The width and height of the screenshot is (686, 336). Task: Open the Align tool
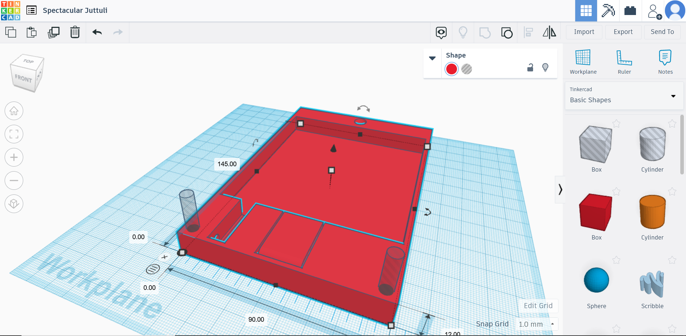coord(528,33)
